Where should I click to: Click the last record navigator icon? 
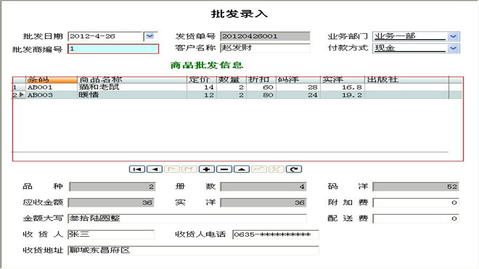(190, 169)
